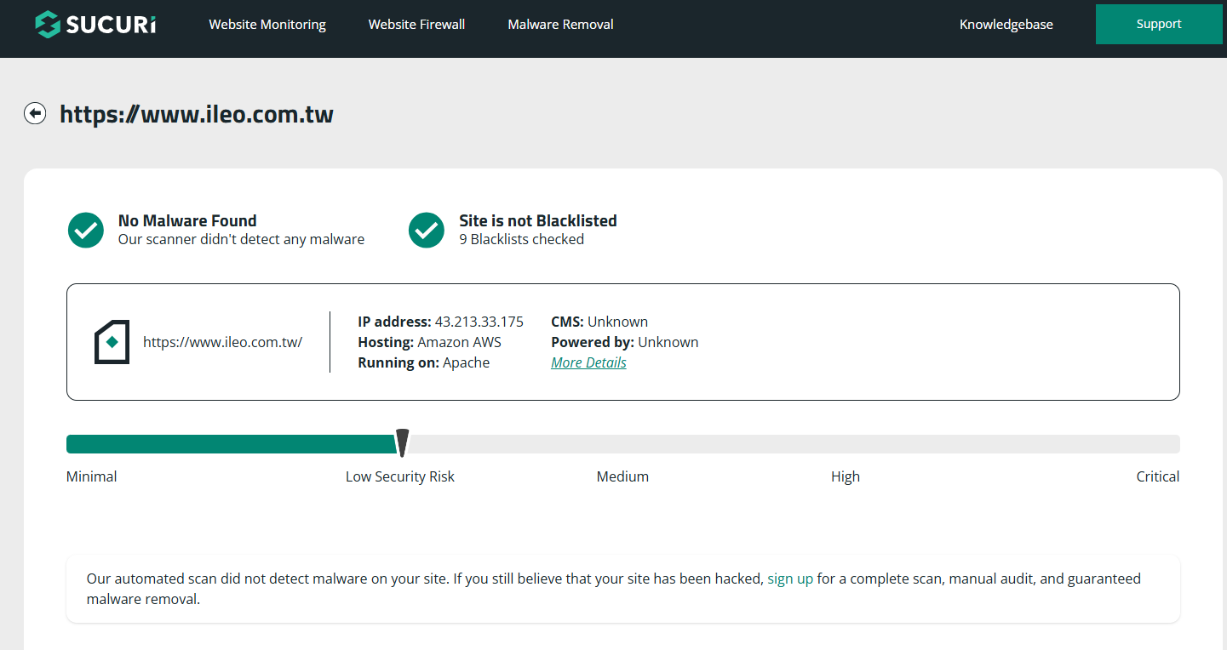Click the Low Security Risk label
1227x650 pixels.
[399, 476]
